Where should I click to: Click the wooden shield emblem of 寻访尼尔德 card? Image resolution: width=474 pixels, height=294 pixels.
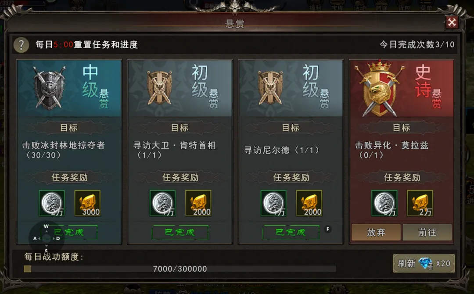click(x=270, y=88)
